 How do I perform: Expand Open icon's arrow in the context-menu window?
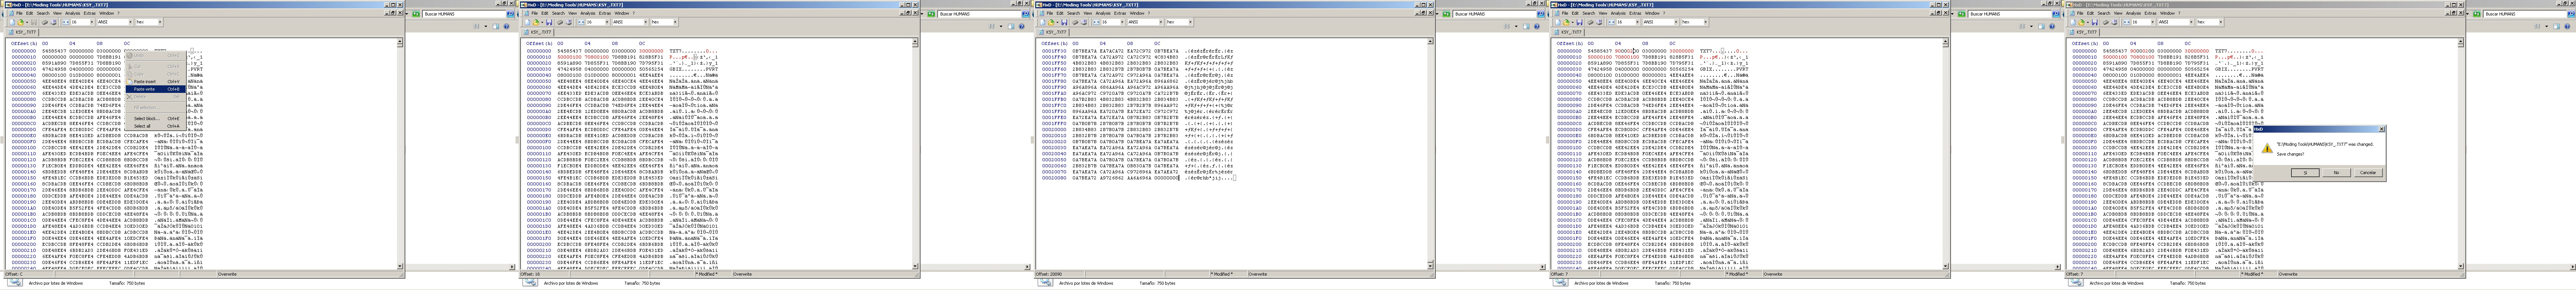(x=27, y=22)
